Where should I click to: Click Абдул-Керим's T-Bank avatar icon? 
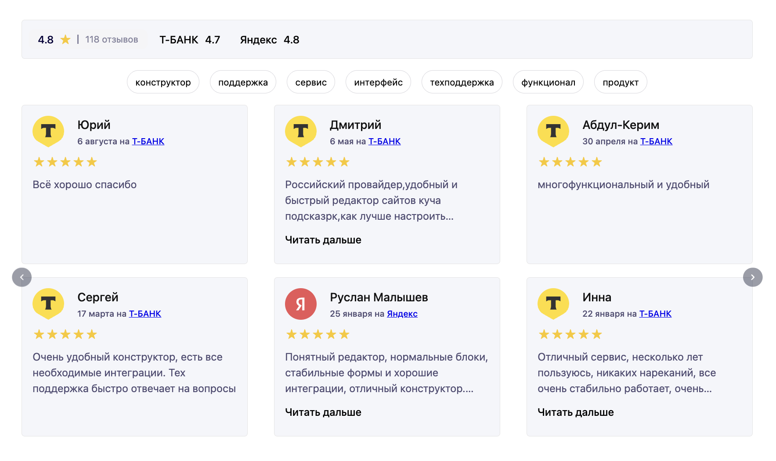pyautogui.click(x=553, y=131)
